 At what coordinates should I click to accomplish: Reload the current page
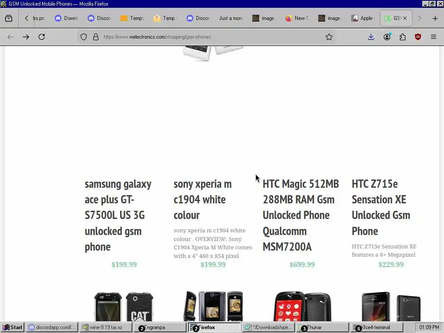tap(42, 37)
